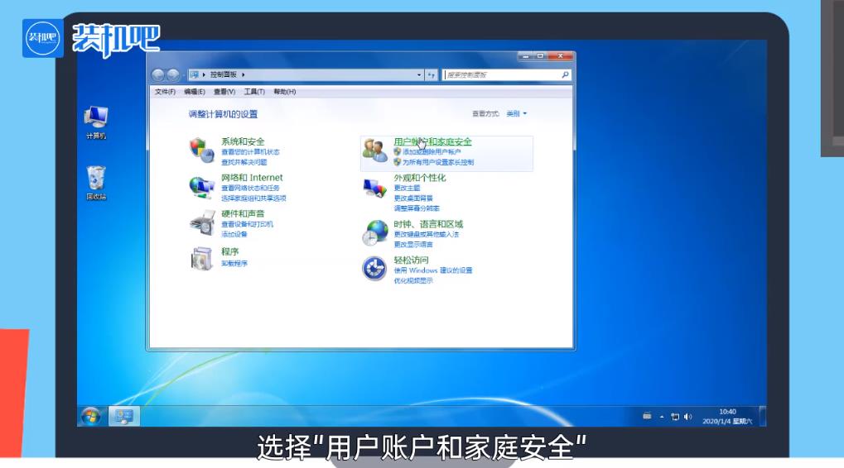This screenshot has width=844, height=468.
Task: Open the 帮助(H) menu
Action: pyautogui.click(x=285, y=92)
